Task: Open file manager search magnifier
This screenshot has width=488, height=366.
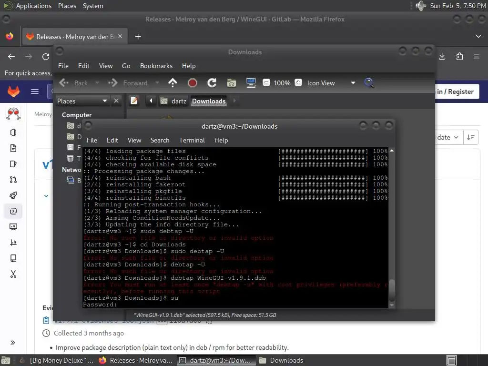Action: coord(369,83)
